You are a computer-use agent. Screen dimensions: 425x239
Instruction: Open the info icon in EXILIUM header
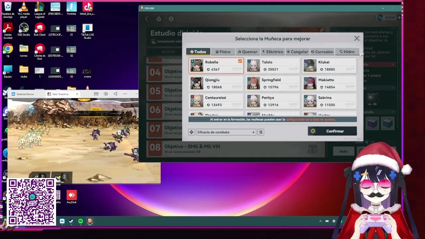click(x=171, y=19)
